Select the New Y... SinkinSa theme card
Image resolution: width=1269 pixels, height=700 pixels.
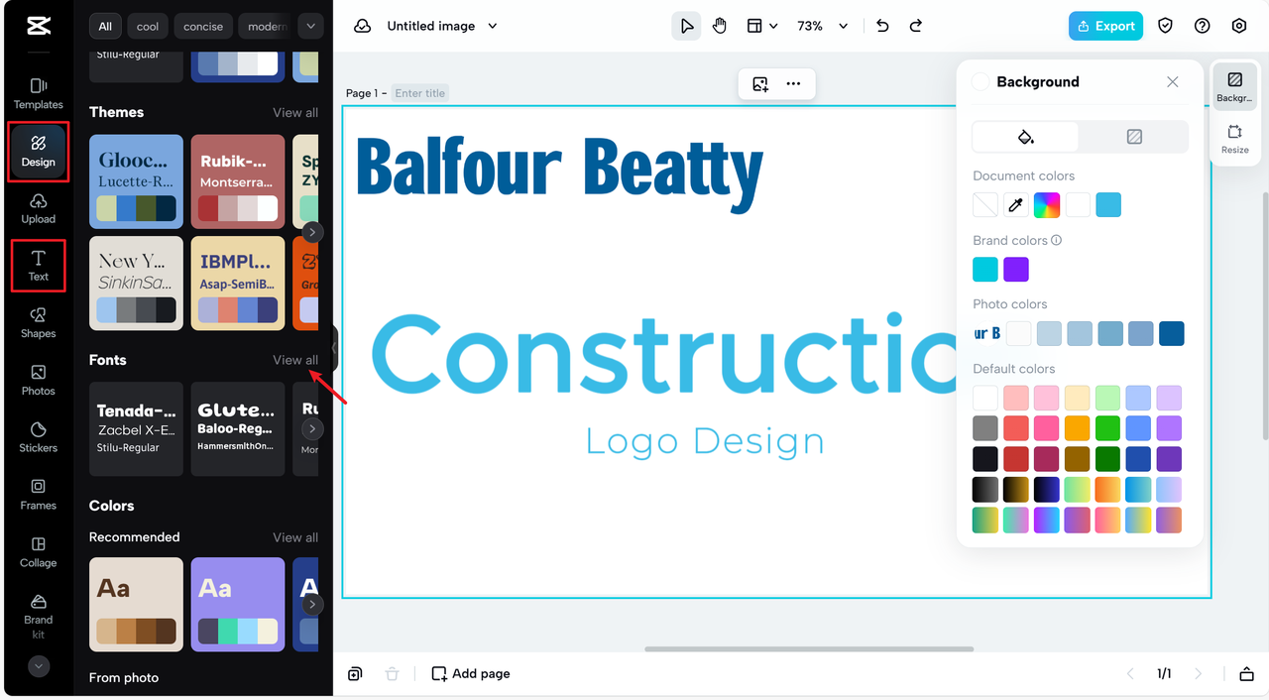pos(136,283)
